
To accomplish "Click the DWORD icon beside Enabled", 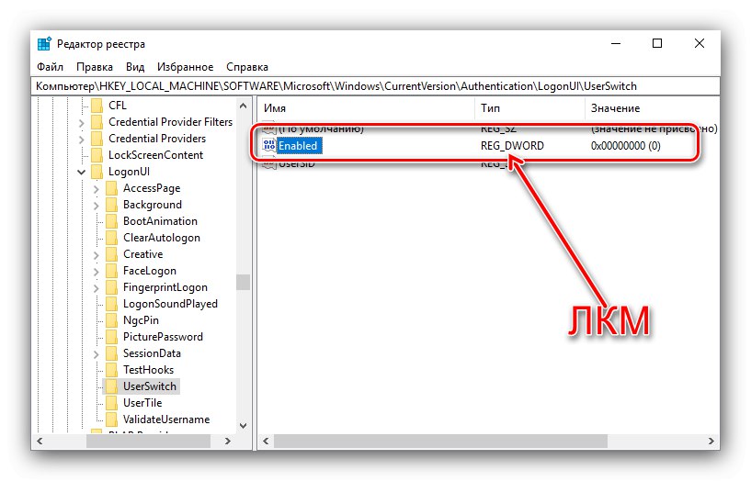I will tap(269, 145).
